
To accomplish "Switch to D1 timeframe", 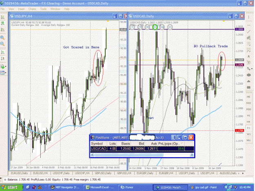I will (248, 128).
